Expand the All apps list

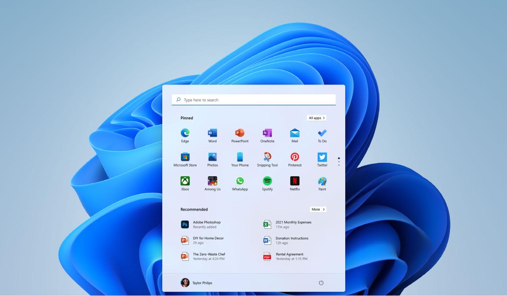tap(316, 118)
